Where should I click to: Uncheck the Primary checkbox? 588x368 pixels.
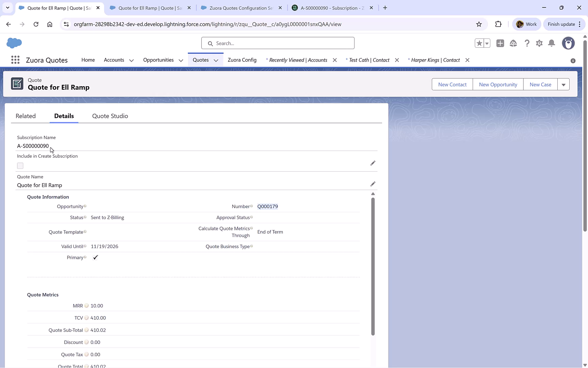tap(95, 258)
